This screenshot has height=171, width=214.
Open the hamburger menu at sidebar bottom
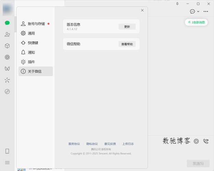[7, 162]
